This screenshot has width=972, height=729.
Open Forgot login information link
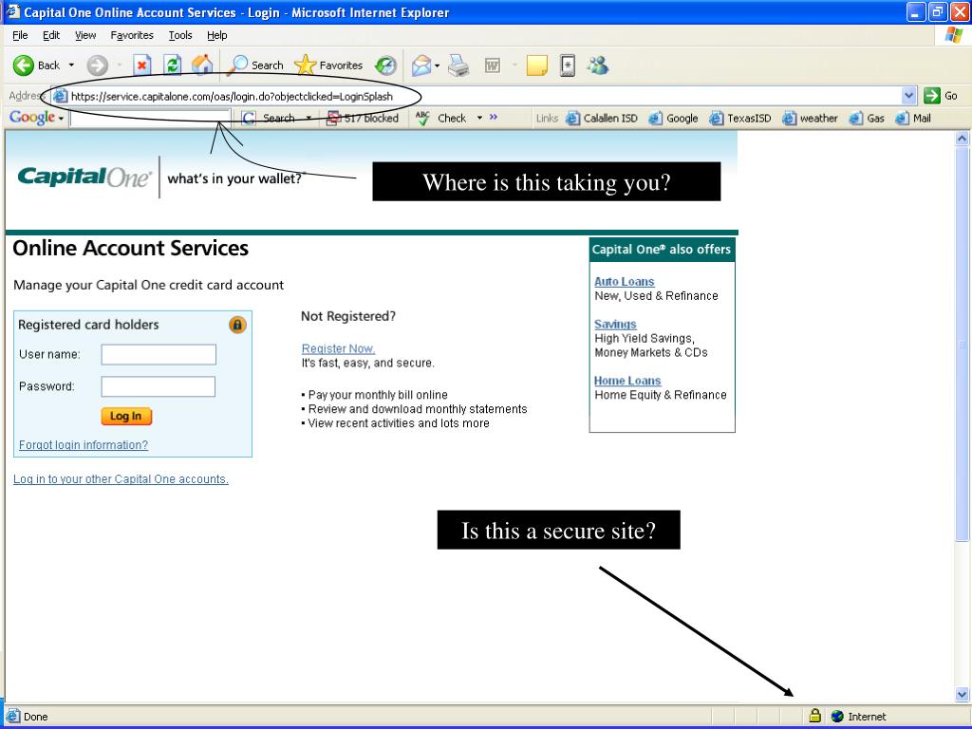point(84,445)
